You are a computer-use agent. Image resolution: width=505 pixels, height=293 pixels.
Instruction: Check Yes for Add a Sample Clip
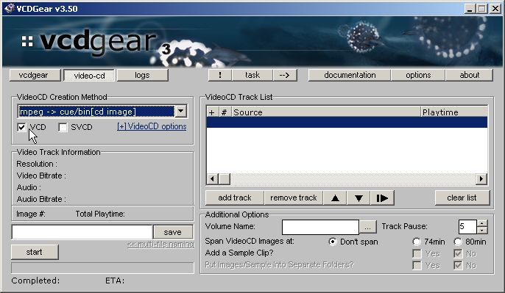(417, 254)
